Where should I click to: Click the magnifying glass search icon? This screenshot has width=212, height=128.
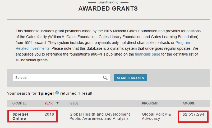tap(105, 78)
